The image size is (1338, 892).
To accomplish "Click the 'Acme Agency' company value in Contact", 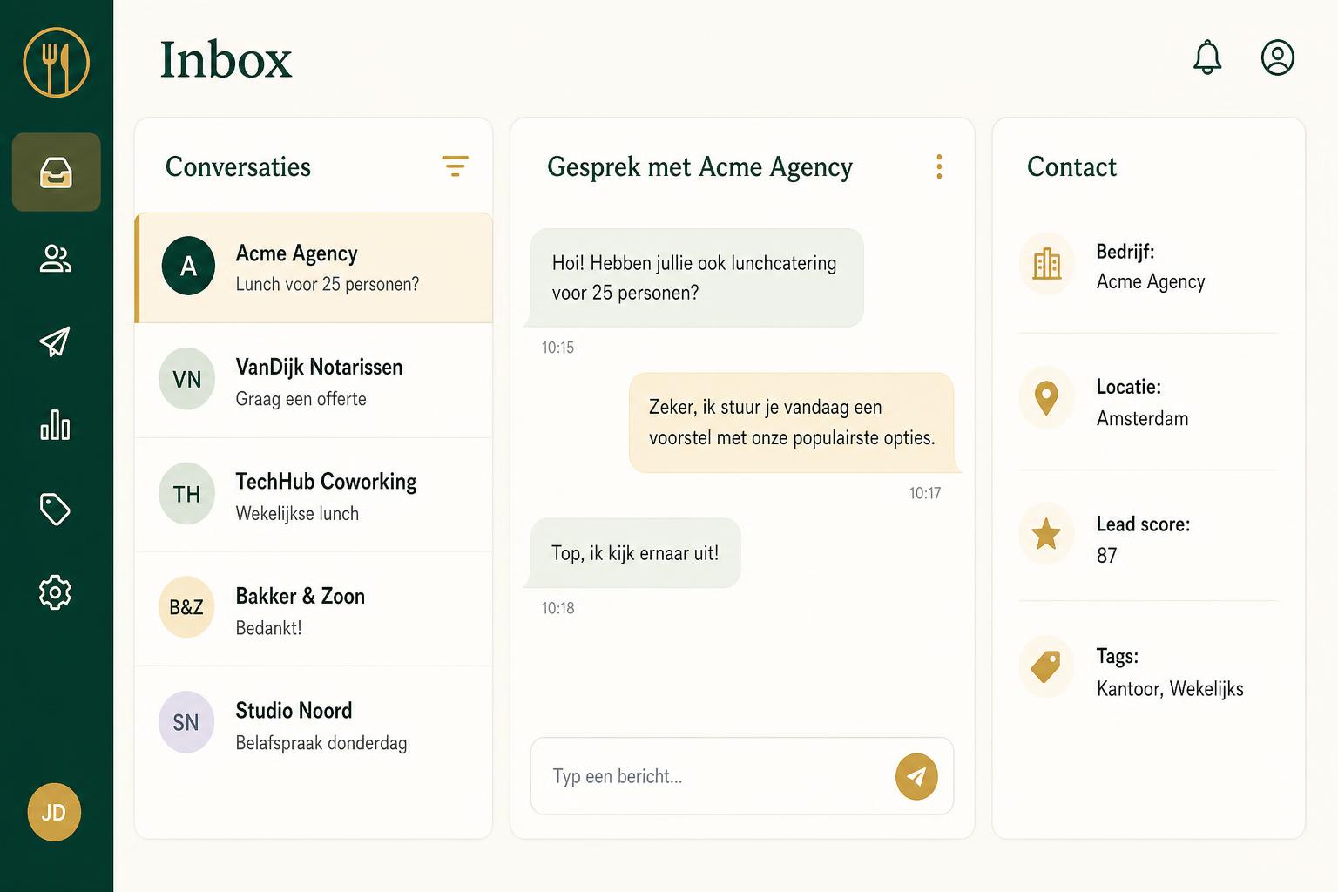I will pos(1151,281).
